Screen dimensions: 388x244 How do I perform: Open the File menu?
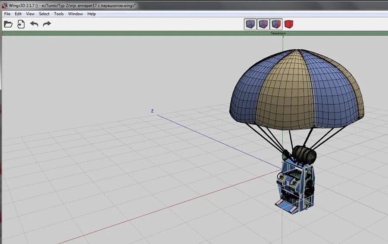coord(7,14)
